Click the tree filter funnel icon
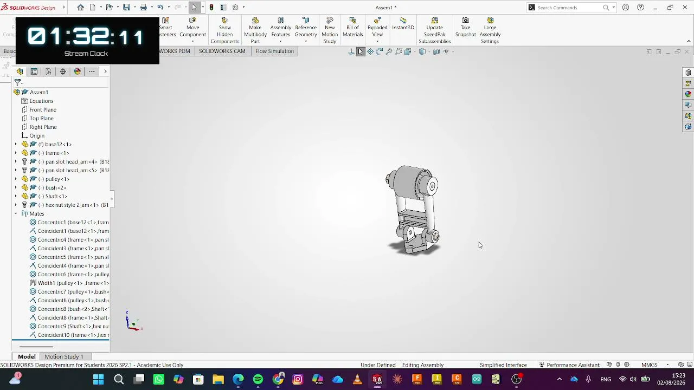The width and height of the screenshot is (694, 390). pyautogui.click(x=18, y=82)
